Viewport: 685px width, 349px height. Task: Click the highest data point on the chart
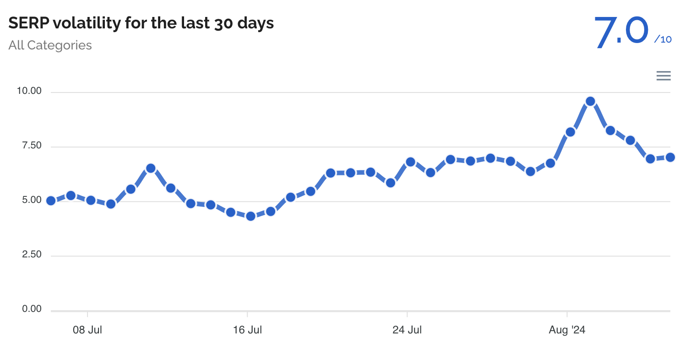(590, 101)
